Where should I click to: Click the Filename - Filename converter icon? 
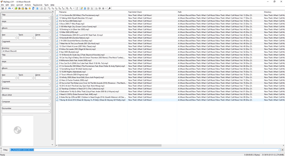pos(56,8)
